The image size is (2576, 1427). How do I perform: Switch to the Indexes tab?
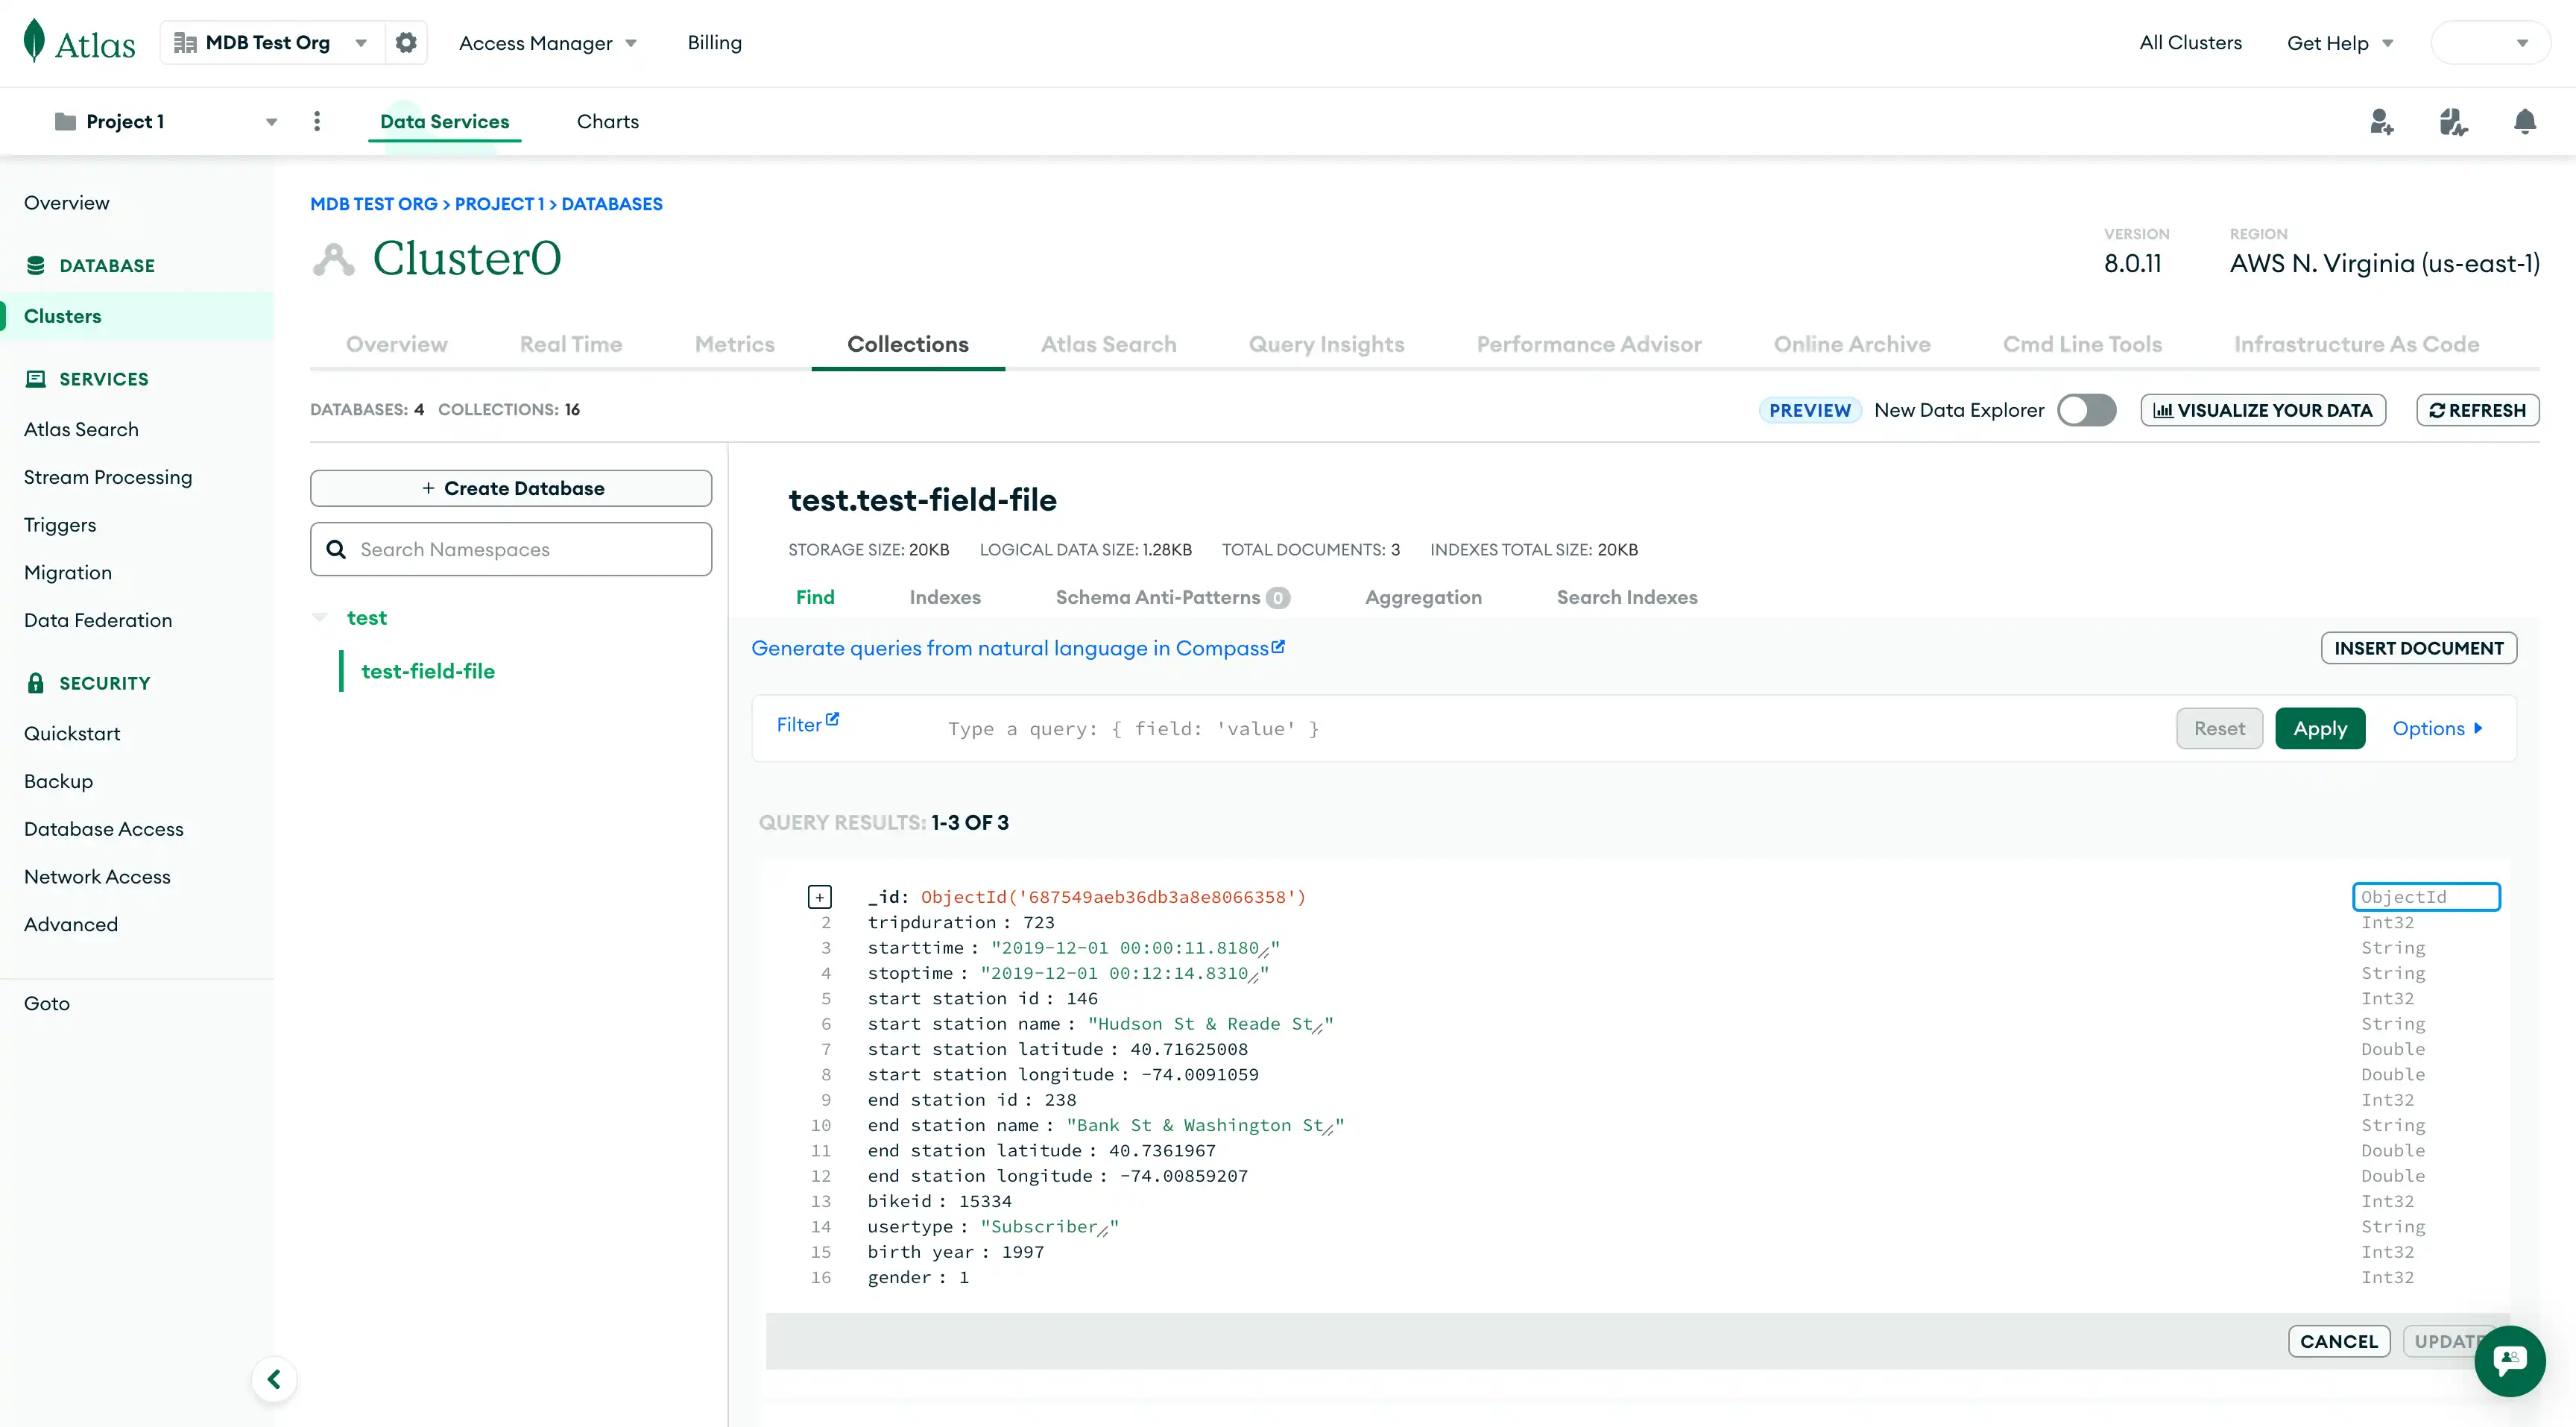pos(945,597)
